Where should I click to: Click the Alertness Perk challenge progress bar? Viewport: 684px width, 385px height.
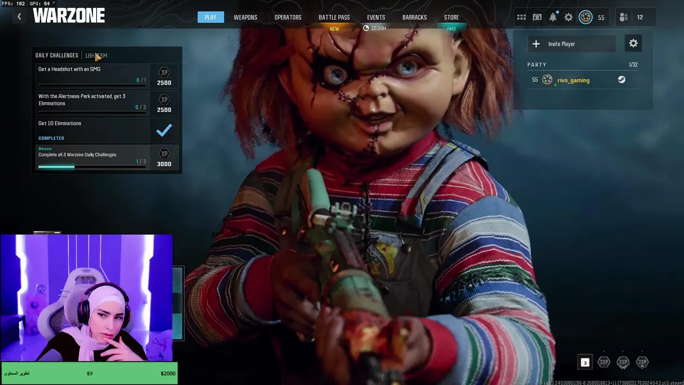91,113
